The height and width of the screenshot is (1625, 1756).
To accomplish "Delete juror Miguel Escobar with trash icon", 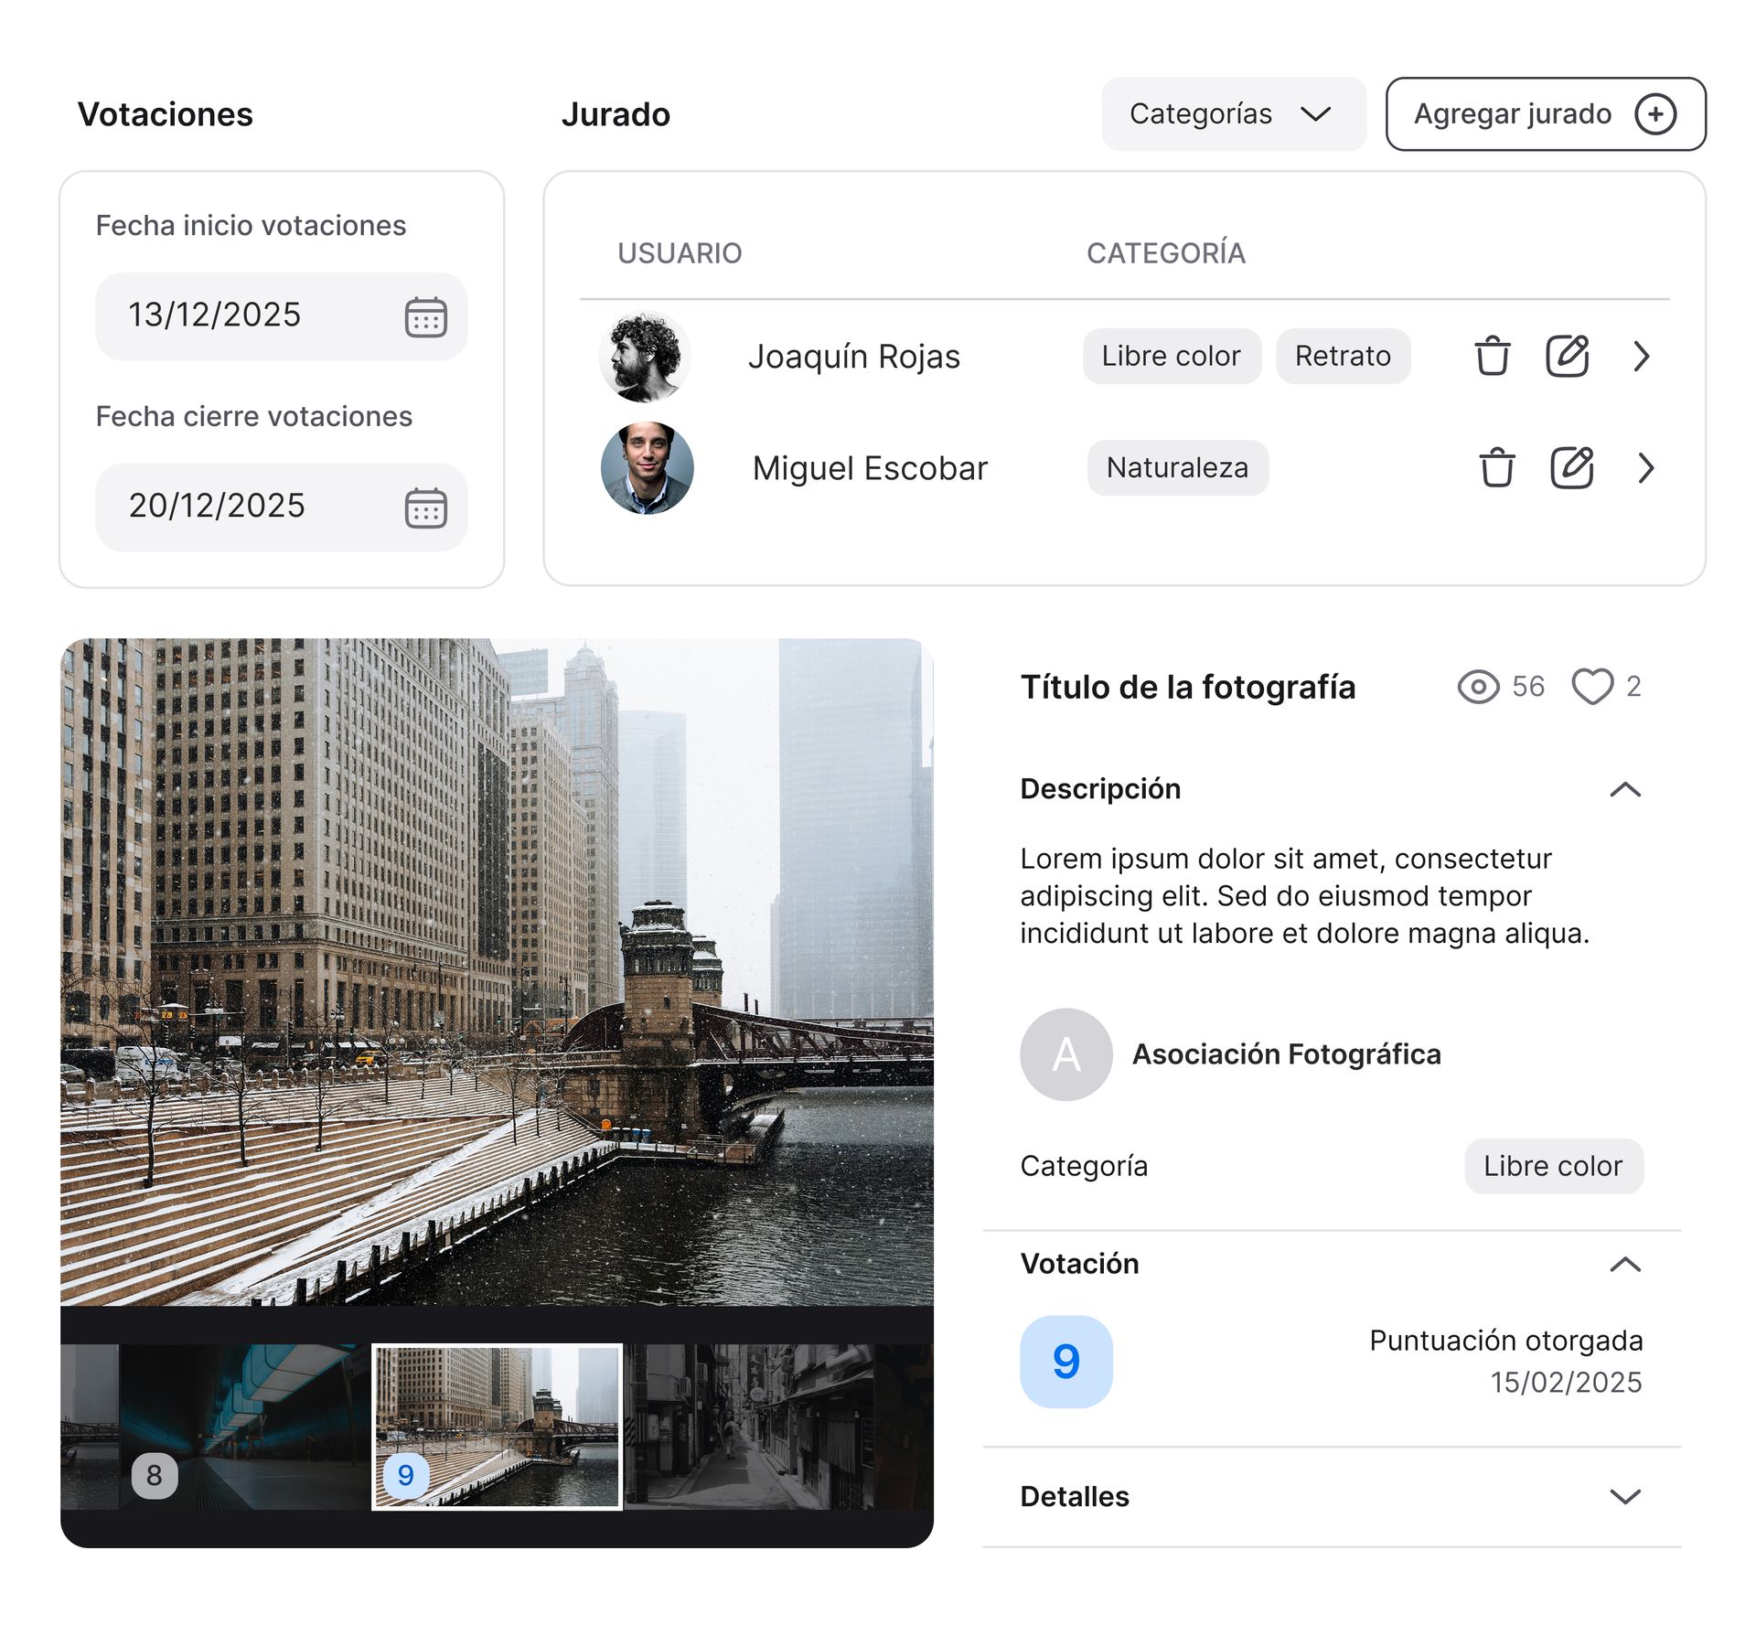I will pyautogui.click(x=1496, y=467).
